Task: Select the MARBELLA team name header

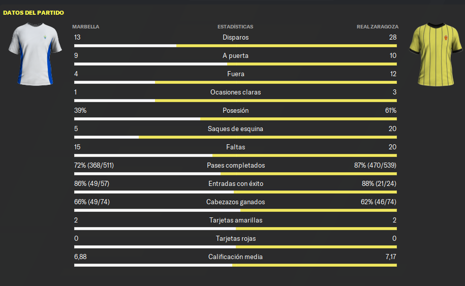Action: pyautogui.click(x=86, y=27)
